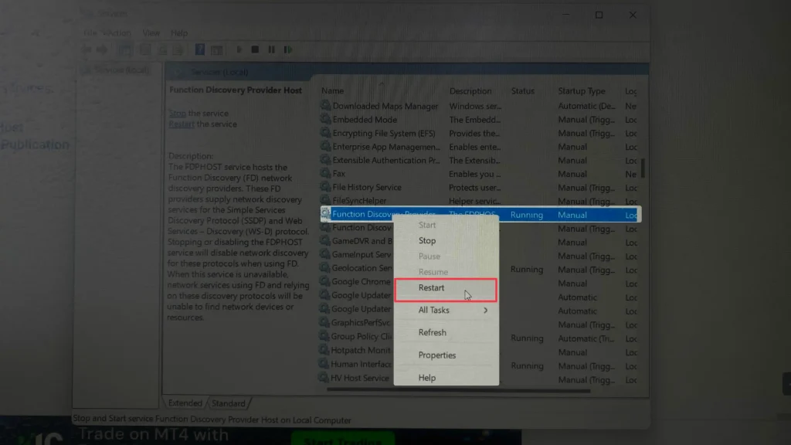This screenshot has height=445, width=791.
Task: Sort by the Description column header
Action: pyautogui.click(x=470, y=91)
